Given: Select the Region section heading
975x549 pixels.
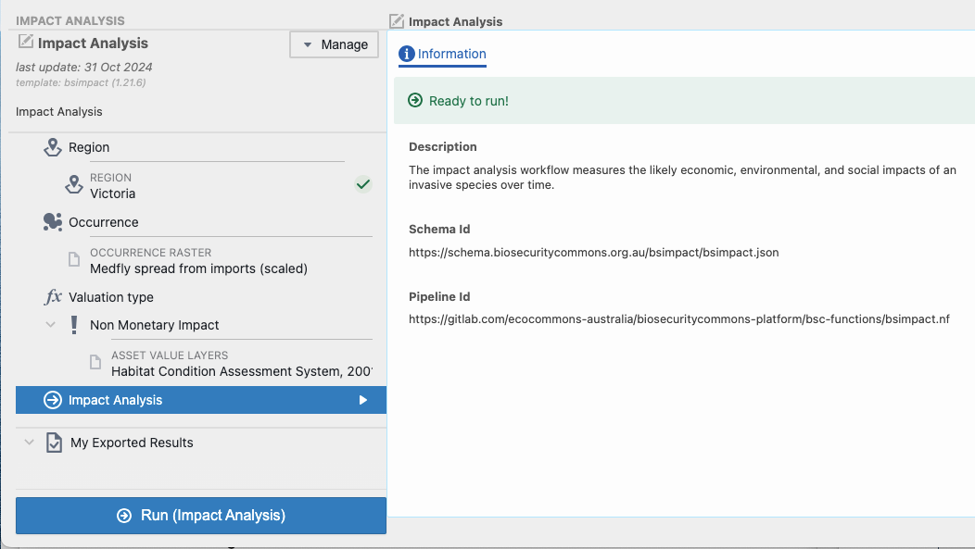Looking at the screenshot, I should [x=89, y=147].
